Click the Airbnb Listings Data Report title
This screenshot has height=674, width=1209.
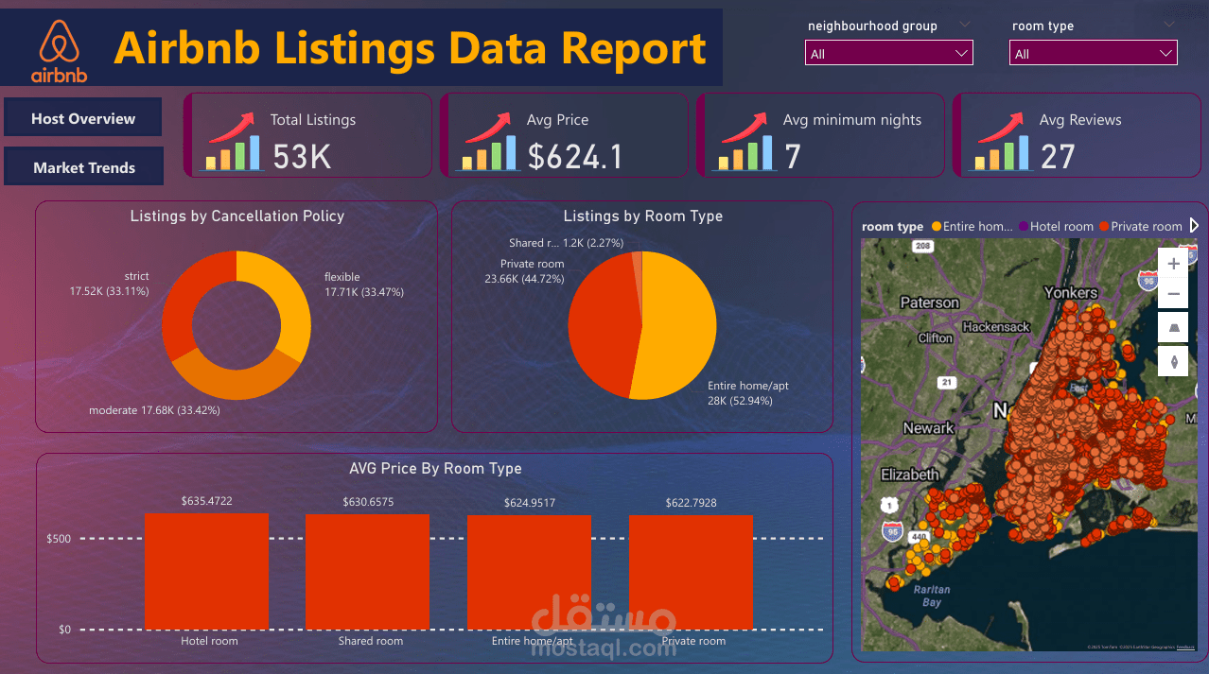pos(410,48)
